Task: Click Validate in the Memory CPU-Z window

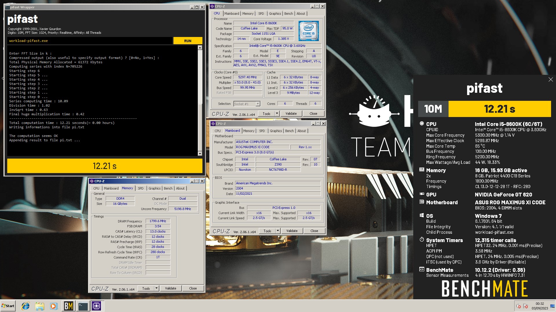Action: (171, 288)
